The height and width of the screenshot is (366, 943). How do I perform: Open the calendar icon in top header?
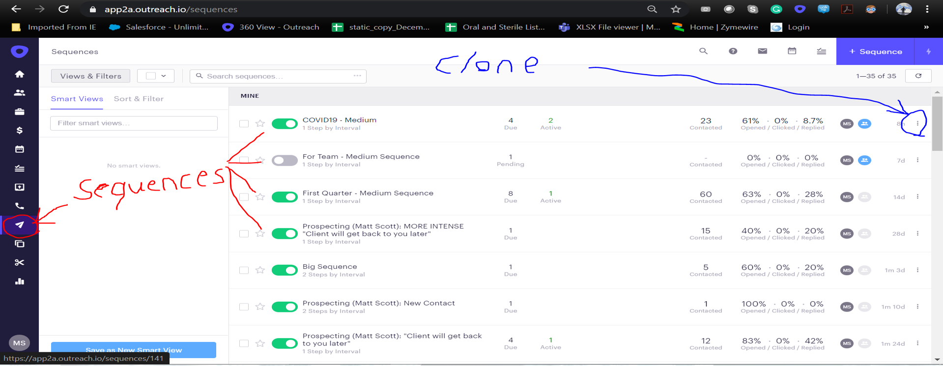[x=792, y=51]
